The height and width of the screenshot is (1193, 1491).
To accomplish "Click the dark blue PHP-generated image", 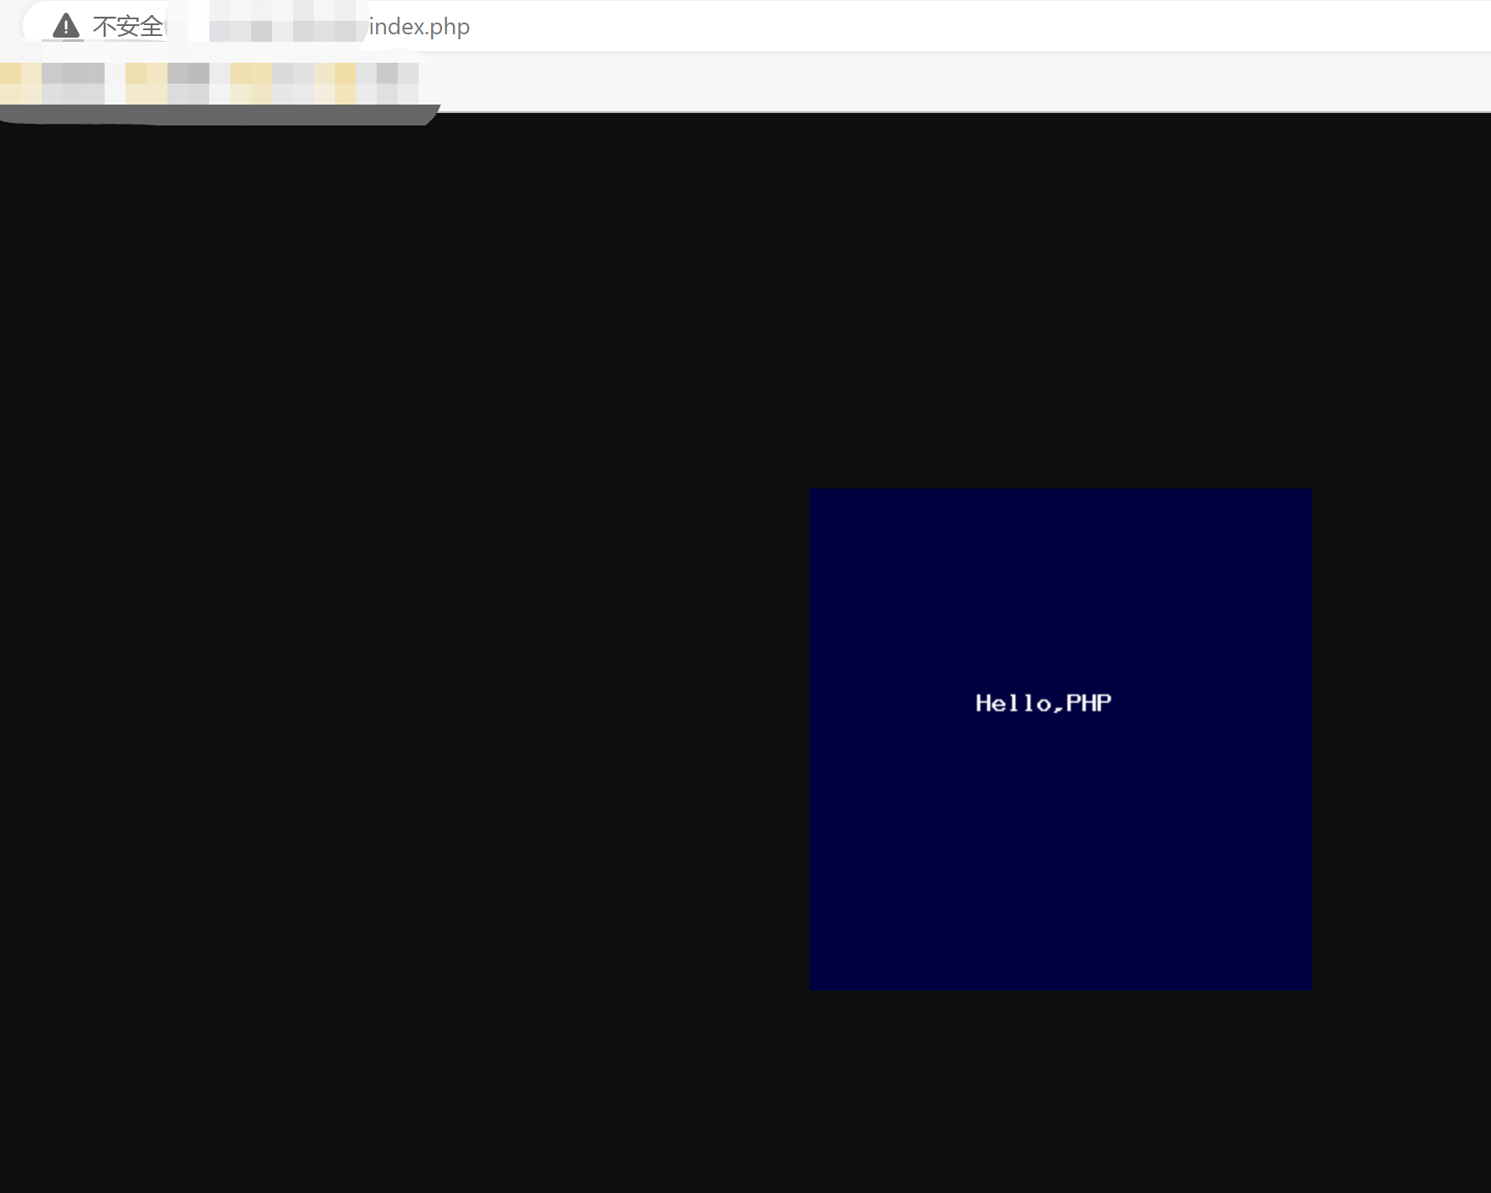I will coord(1061,740).
